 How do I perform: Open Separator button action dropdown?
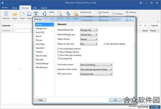[96, 69]
